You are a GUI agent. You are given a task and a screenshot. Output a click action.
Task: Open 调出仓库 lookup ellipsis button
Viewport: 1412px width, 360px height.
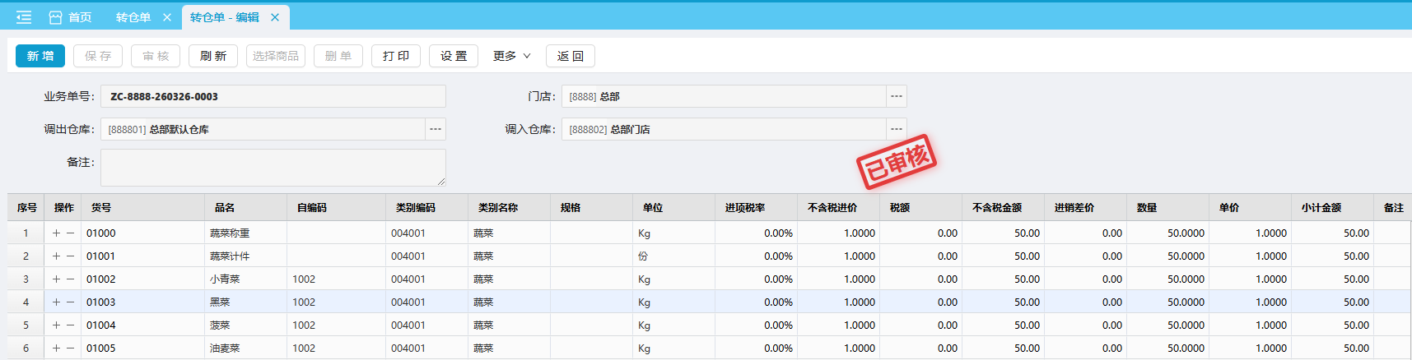[436, 130]
